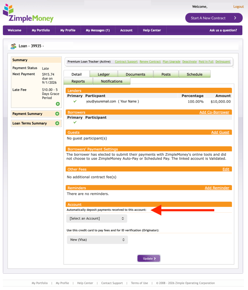This screenshot has height=290, width=248.
Task: Click the Add Reminder link
Action: click(x=217, y=188)
